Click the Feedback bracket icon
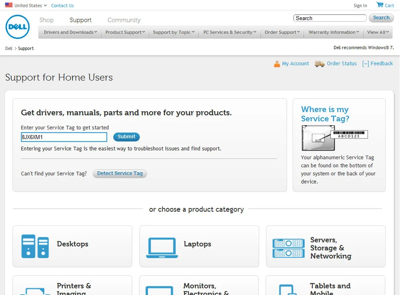The width and height of the screenshot is (400, 295). point(365,64)
